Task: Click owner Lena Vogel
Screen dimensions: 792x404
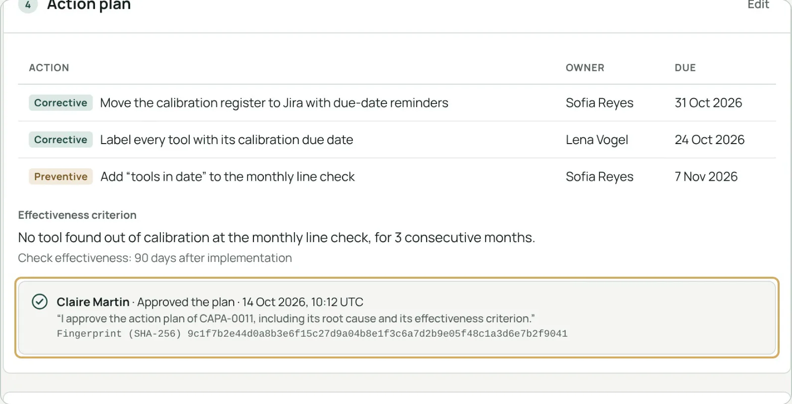Action: tap(597, 140)
